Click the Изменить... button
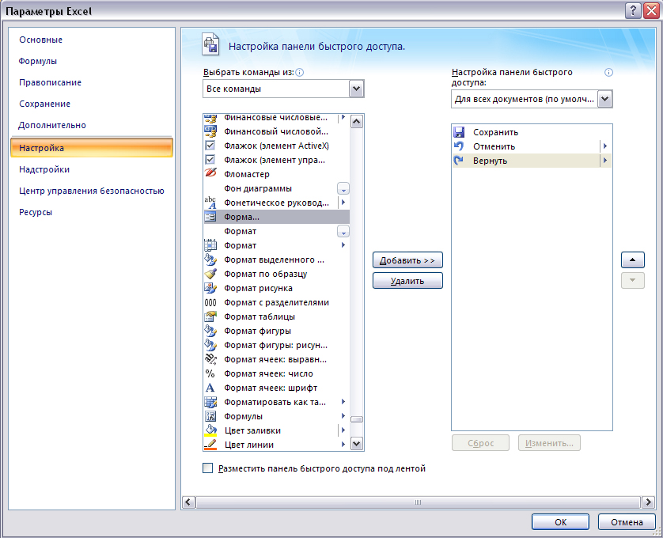 click(x=549, y=443)
